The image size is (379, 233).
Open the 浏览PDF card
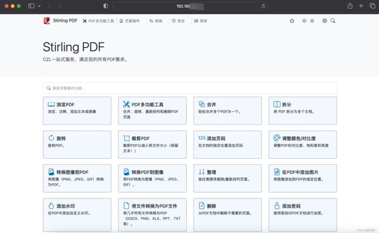[x=77, y=111]
